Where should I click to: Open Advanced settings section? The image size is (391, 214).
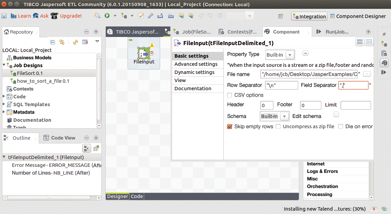coord(198,64)
